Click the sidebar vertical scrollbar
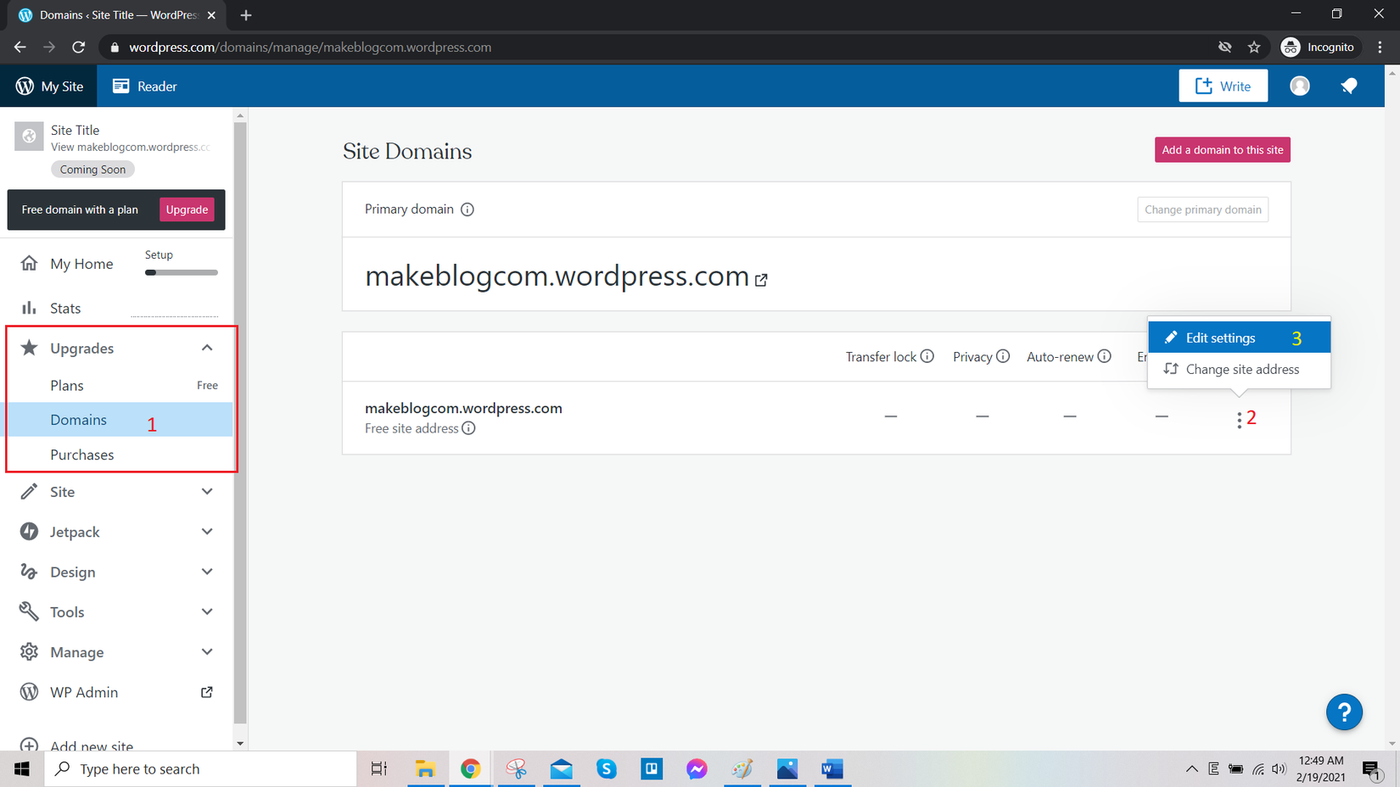Image resolution: width=1400 pixels, height=787 pixels. pyautogui.click(x=240, y=424)
